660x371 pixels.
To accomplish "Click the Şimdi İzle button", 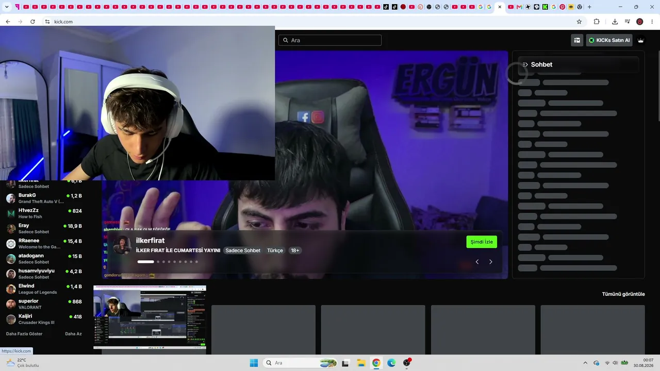I will coord(482,242).
